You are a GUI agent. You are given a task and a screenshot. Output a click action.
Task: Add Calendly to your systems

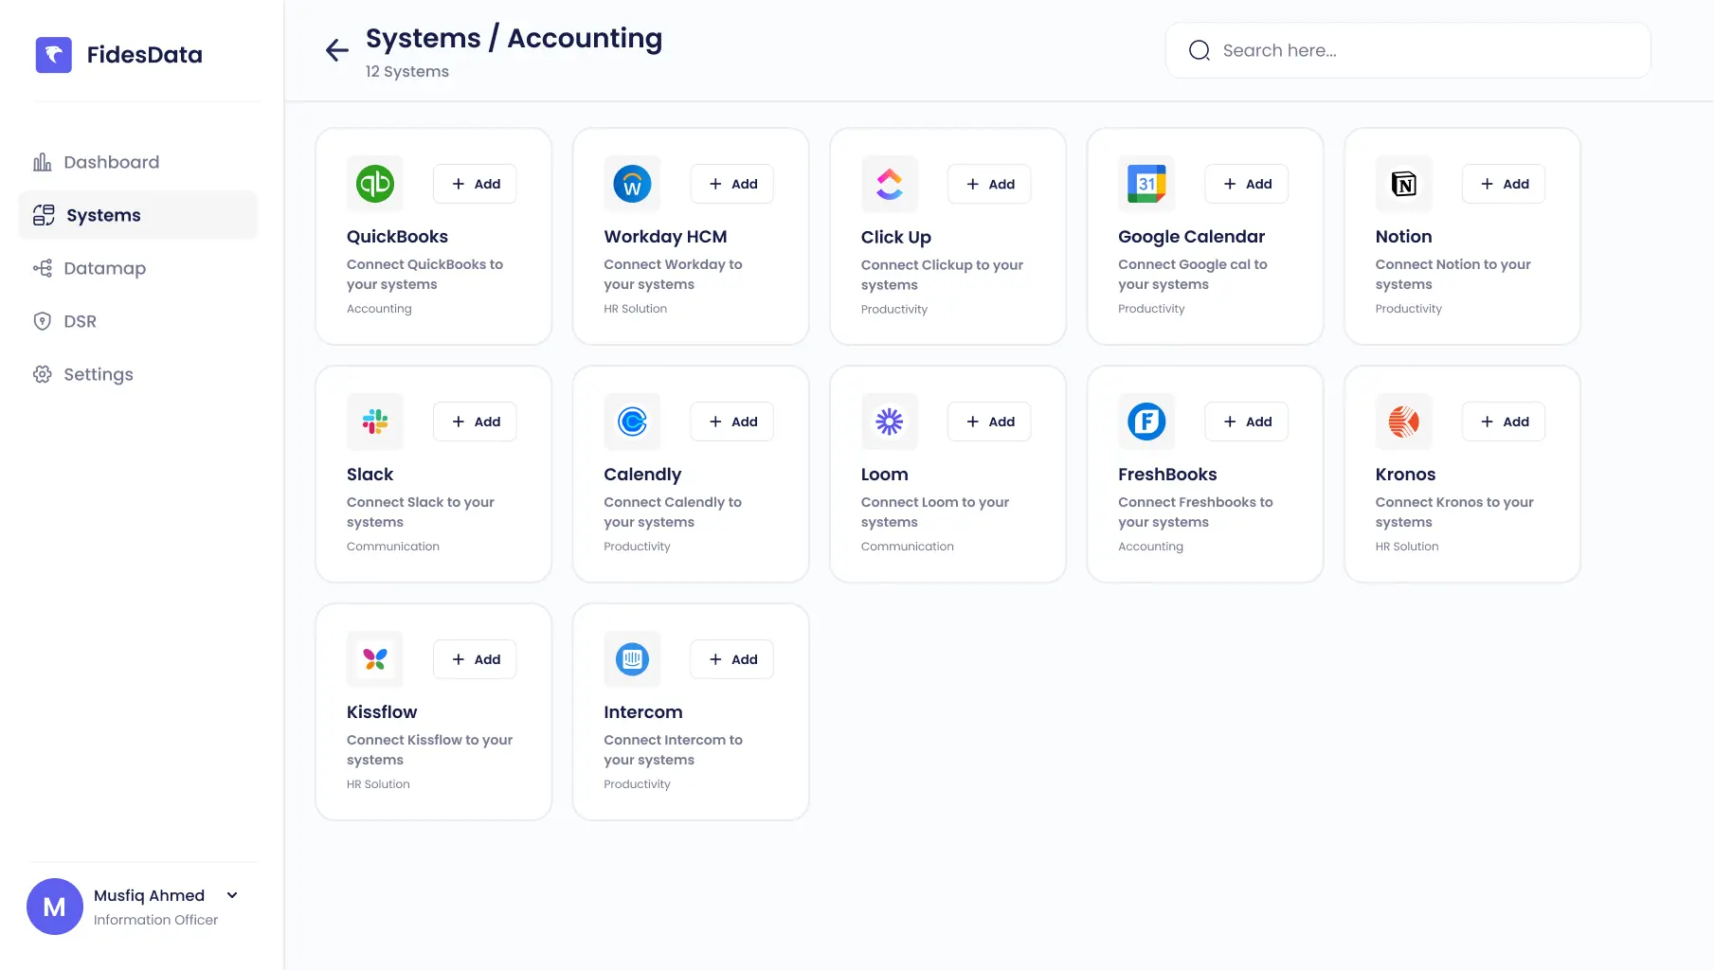[731, 422]
